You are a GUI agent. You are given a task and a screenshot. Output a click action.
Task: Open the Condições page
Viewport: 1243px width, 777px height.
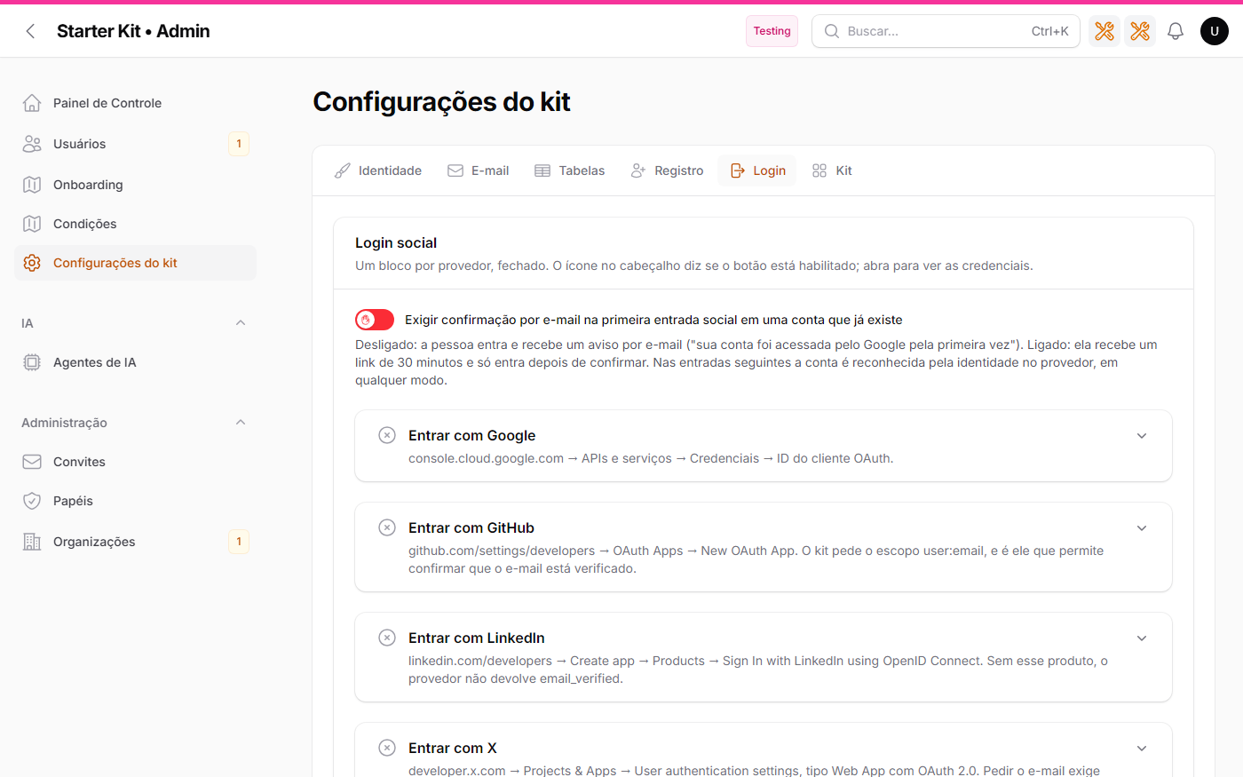(x=135, y=224)
